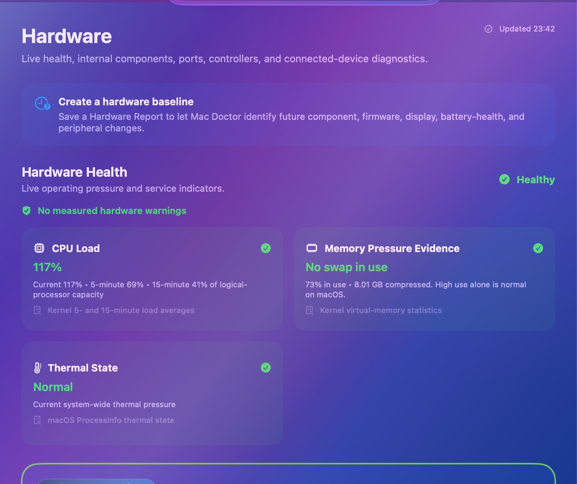Click the source icon beside macOS ProcessInfo
Viewport: 577px width, 484px height.
coord(37,420)
